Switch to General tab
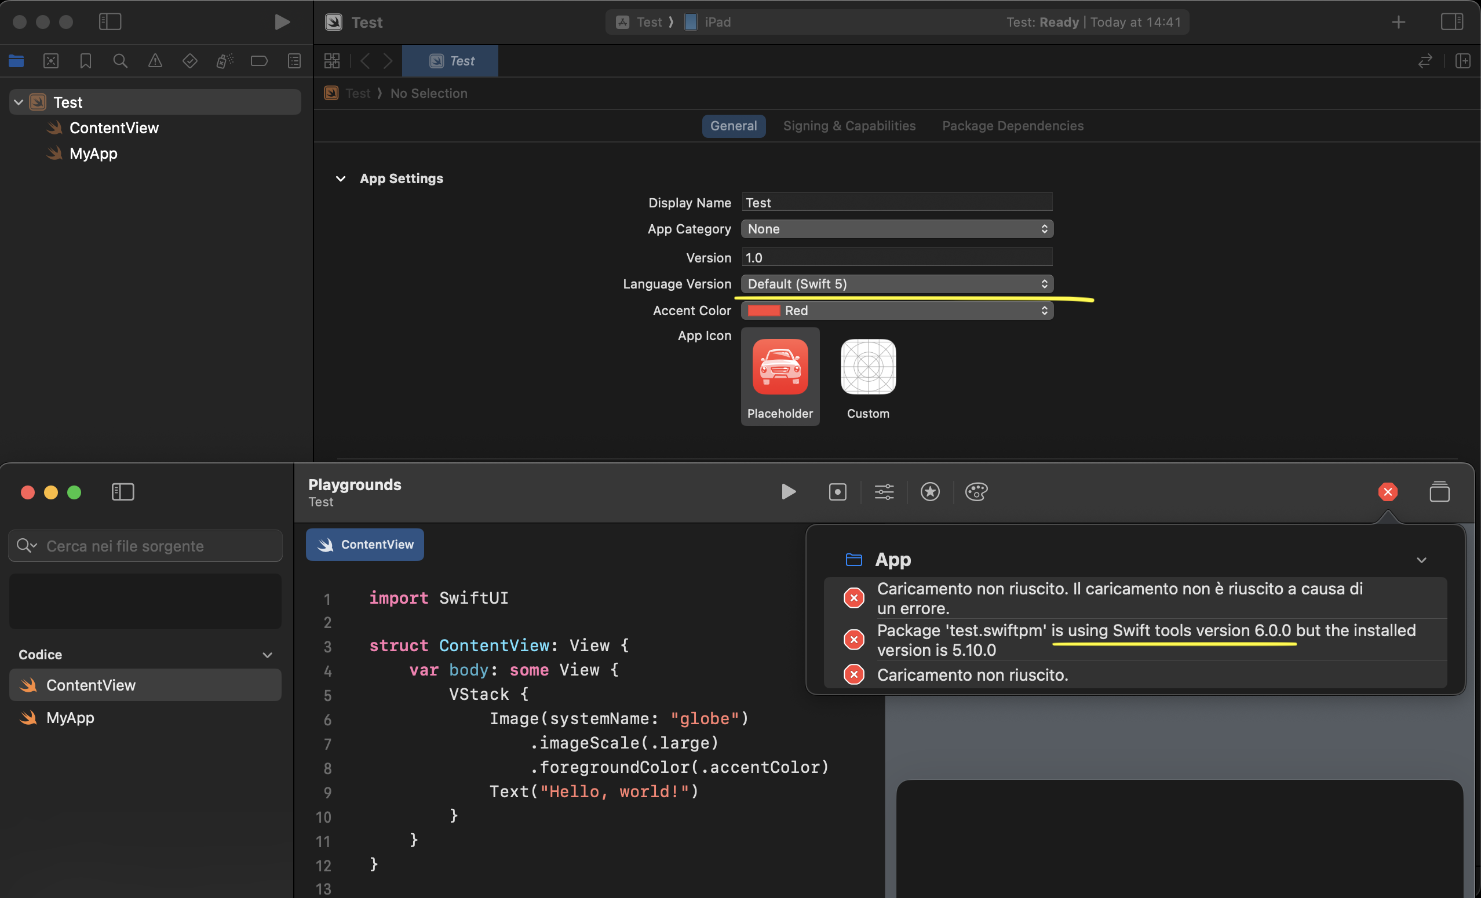This screenshot has width=1481, height=898. 734,126
